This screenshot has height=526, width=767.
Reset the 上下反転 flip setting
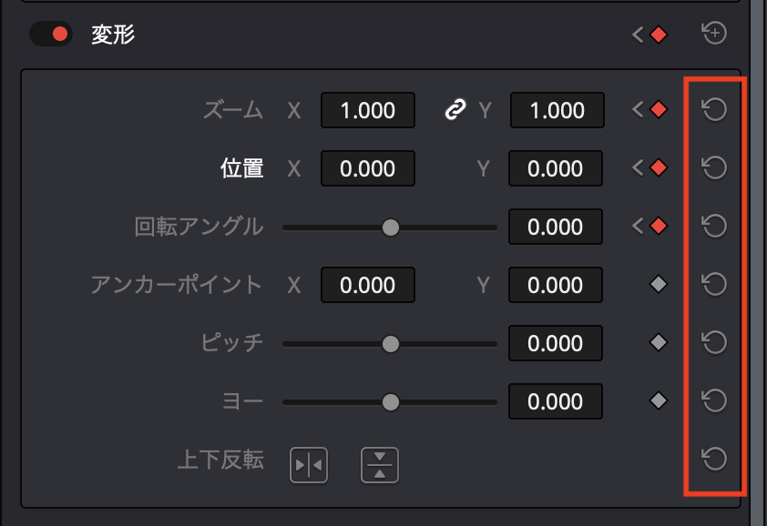click(x=715, y=459)
